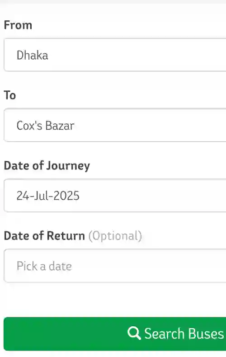Click the "Date of Journey" label
This screenshot has width=226, height=357.
47,166
